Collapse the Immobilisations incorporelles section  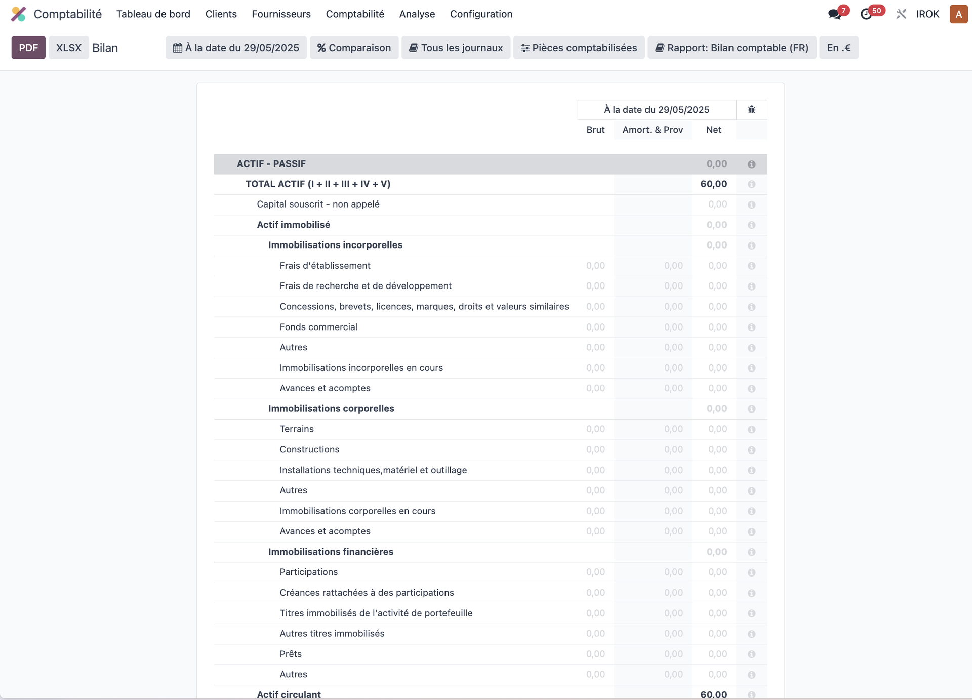tap(335, 245)
